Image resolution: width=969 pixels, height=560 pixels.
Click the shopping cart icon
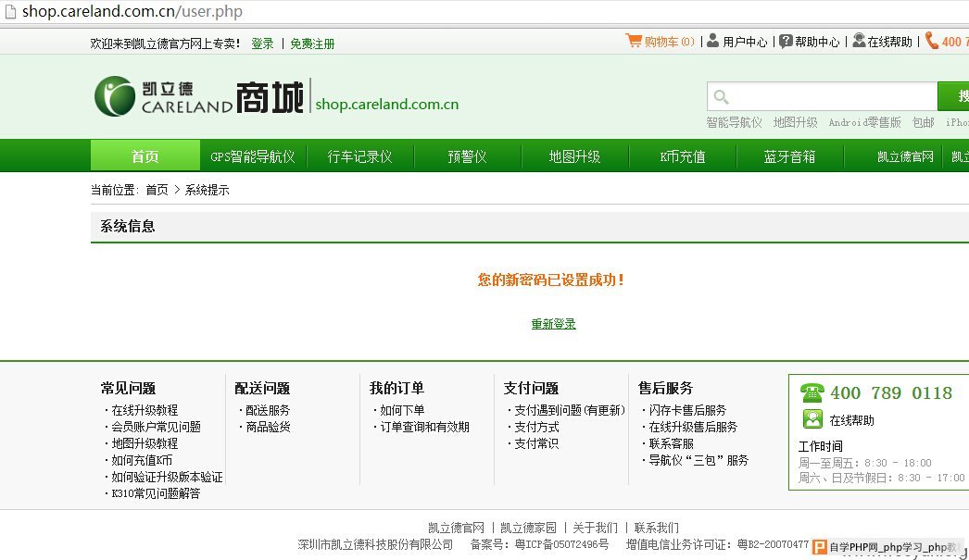pos(634,41)
